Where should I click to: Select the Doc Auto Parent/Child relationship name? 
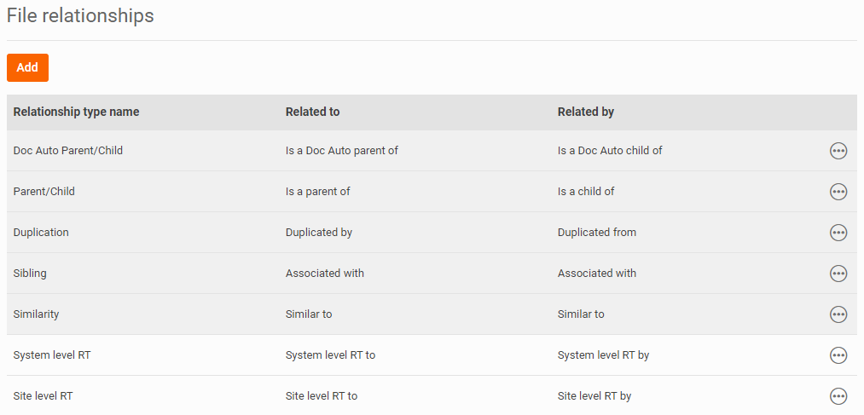click(68, 151)
